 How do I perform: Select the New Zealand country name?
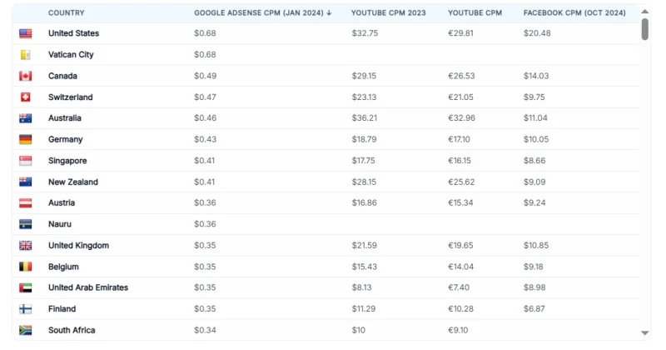coord(73,182)
